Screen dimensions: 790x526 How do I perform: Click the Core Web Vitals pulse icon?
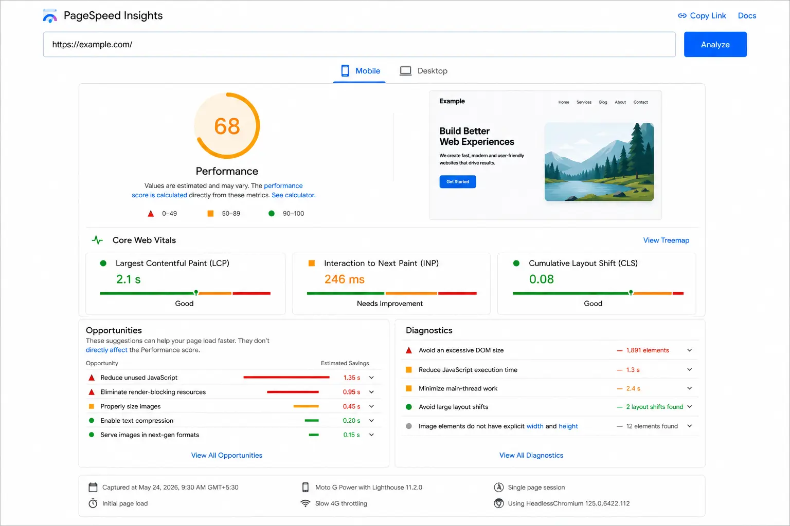(97, 240)
